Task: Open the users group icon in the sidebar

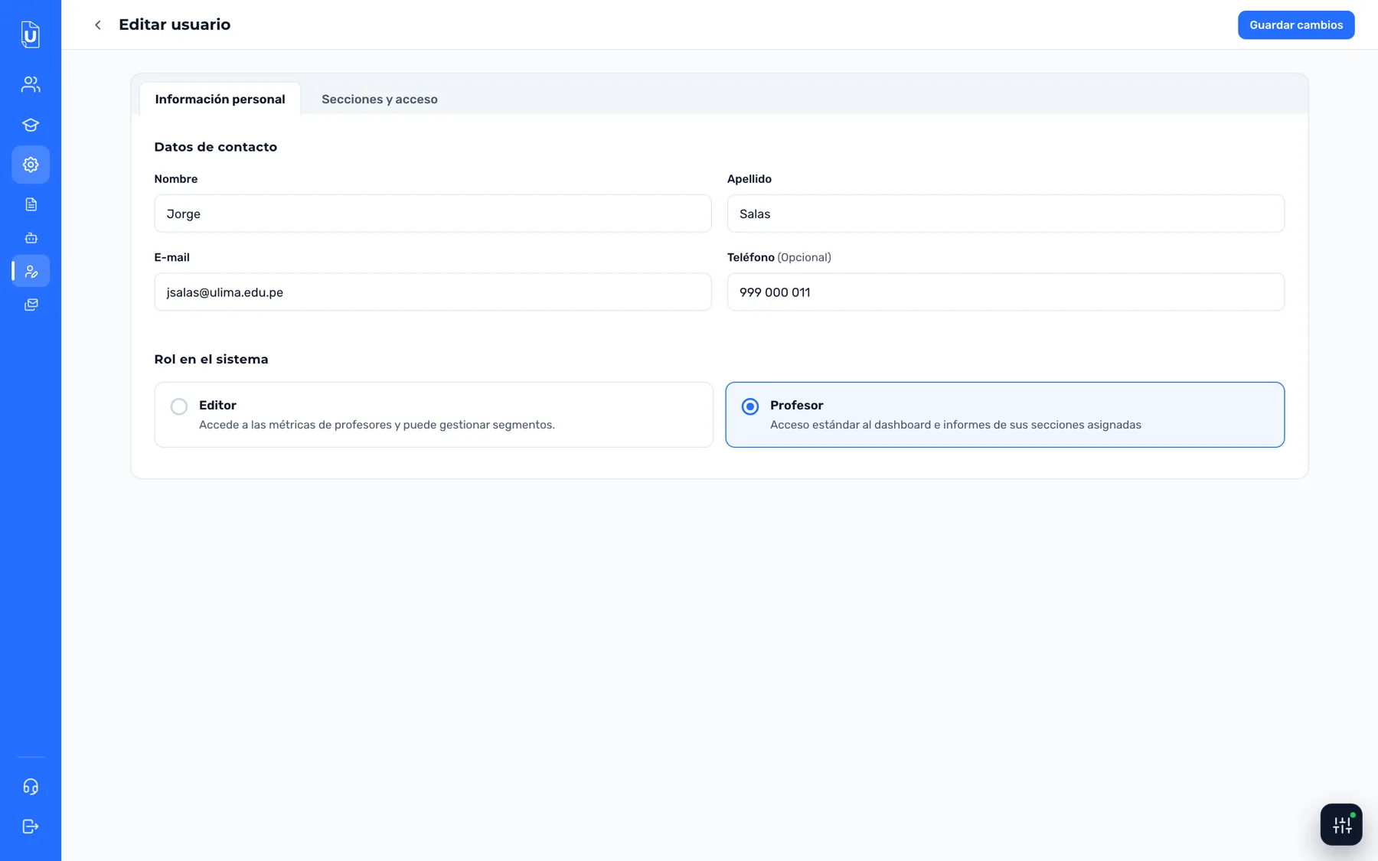Action: pos(31,84)
